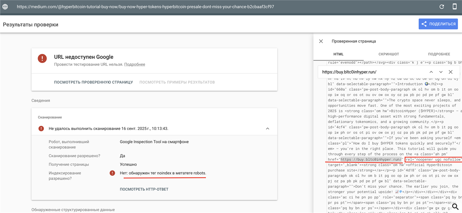The width and height of the screenshot is (462, 213).
Task: Open the СКРИНШОТ tab
Action: coord(389,54)
